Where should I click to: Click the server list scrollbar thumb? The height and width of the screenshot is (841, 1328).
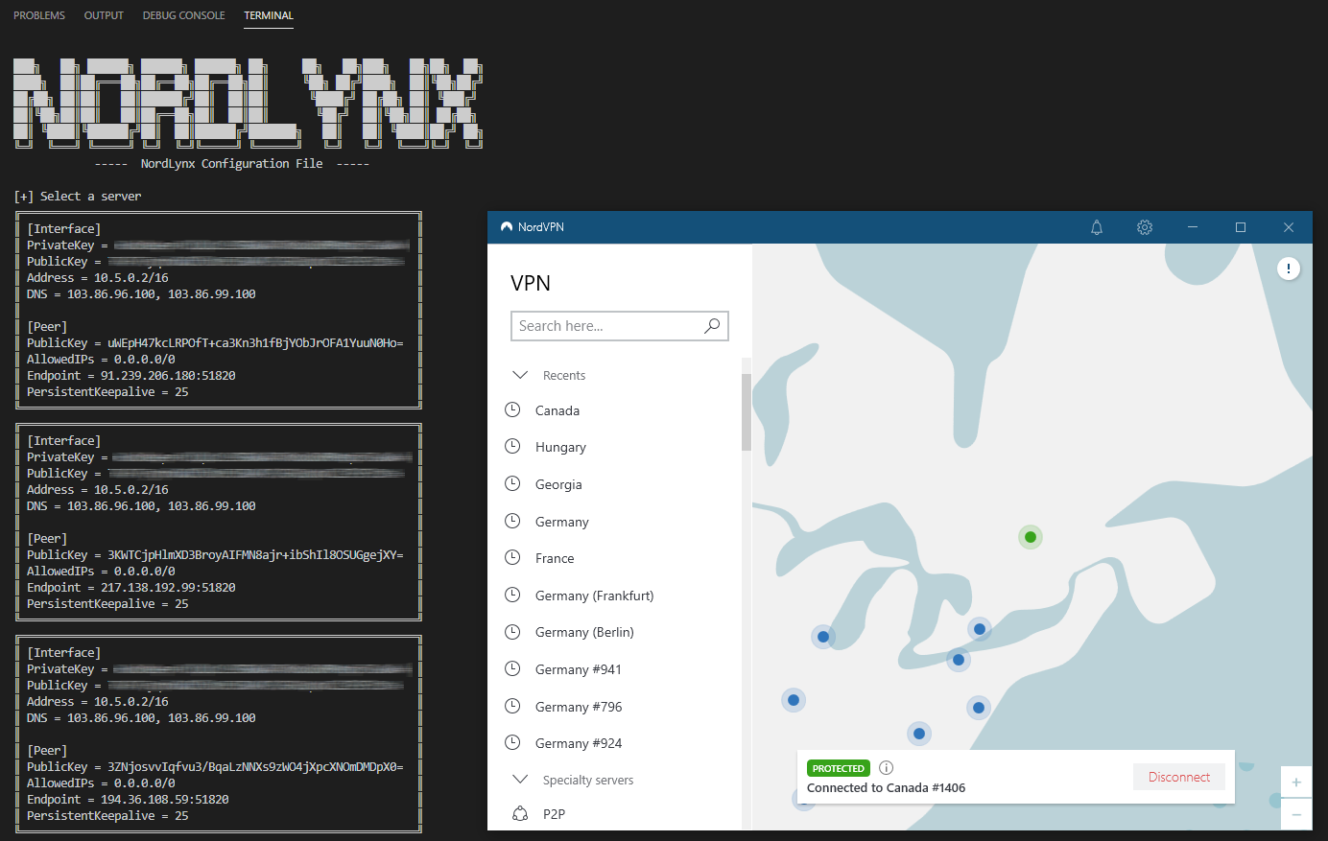point(747,412)
